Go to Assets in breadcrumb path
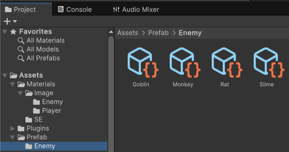Screen dimensions: 289x152 click(x=128, y=33)
